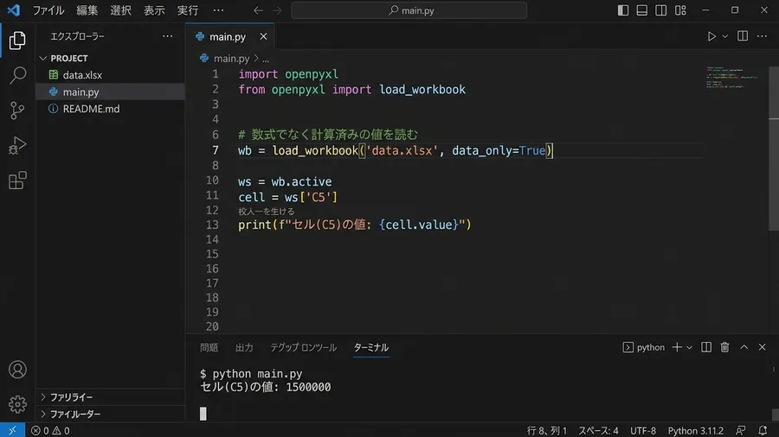Open the ファイル menu
The width and height of the screenshot is (779, 437).
48,10
